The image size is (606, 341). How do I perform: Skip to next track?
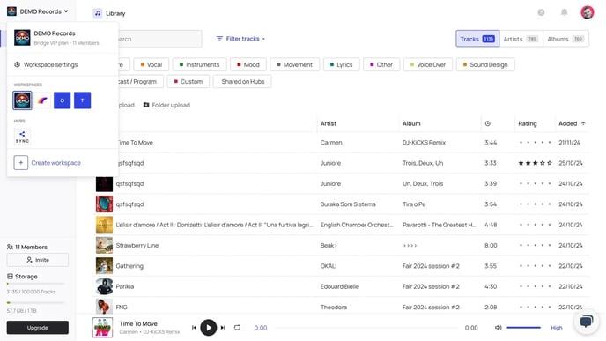[x=223, y=328]
